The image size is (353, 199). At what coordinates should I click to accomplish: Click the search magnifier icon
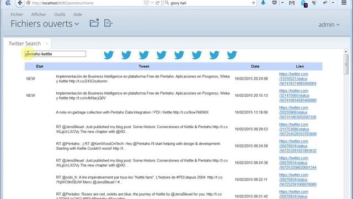coord(167,3)
